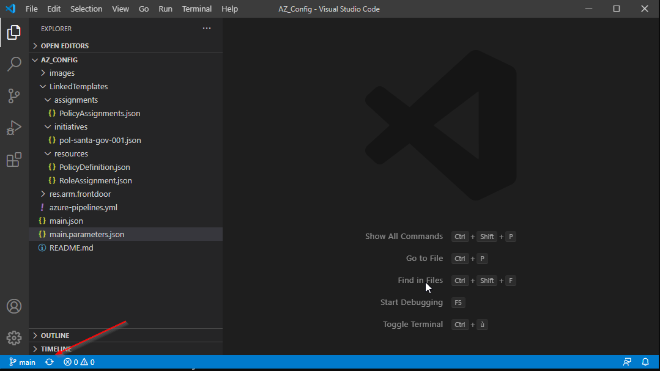Open problems from errors and warnings counter

[x=79, y=362]
